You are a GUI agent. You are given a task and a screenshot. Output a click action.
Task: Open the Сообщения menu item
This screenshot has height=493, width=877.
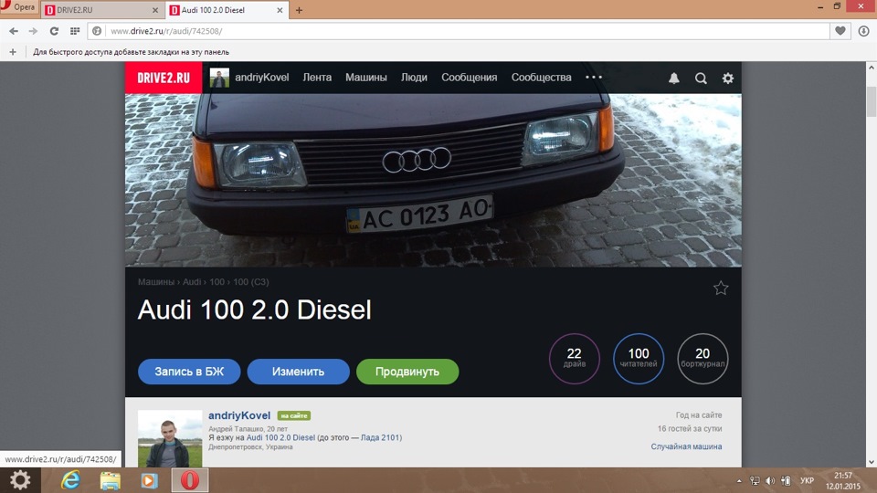tap(470, 78)
